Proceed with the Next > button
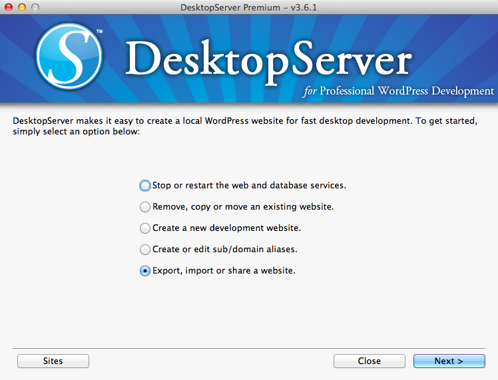The height and width of the screenshot is (380, 498). click(449, 361)
